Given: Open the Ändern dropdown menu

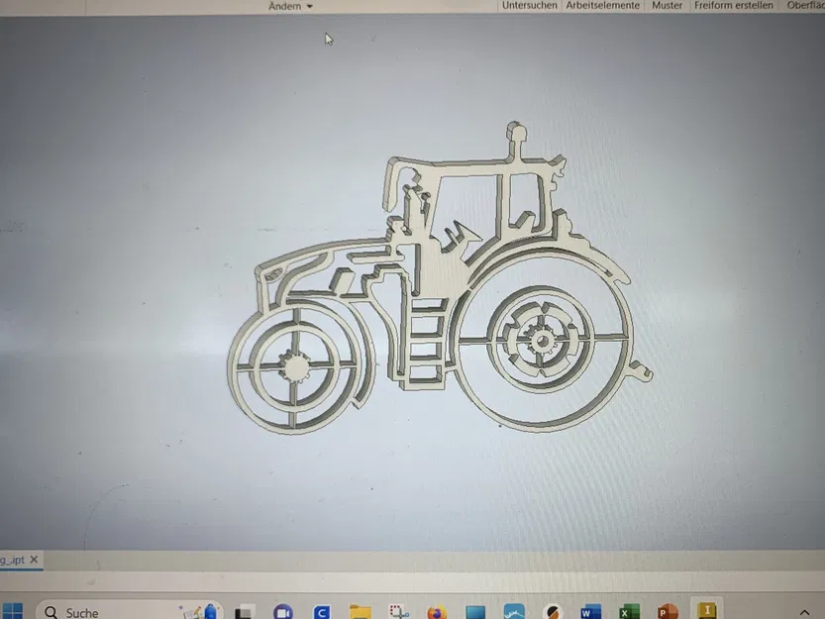Looking at the screenshot, I should coord(289,6).
